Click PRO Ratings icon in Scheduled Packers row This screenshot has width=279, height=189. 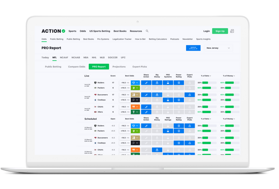pyautogui.click(x=168, y=131)
